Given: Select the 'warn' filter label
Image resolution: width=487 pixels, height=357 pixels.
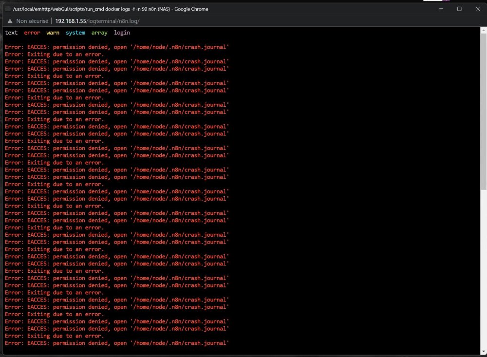Looking at the screenshot, I should point(53,33).
